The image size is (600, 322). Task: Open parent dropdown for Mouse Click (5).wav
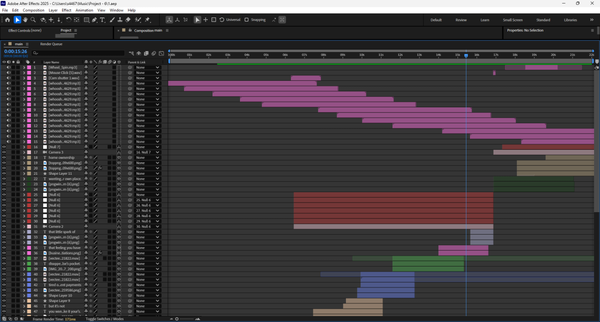[x=148, y=73]
